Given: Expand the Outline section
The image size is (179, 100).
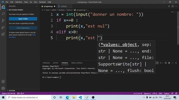Looking at the screenshot, I should [x=12, y=91].
